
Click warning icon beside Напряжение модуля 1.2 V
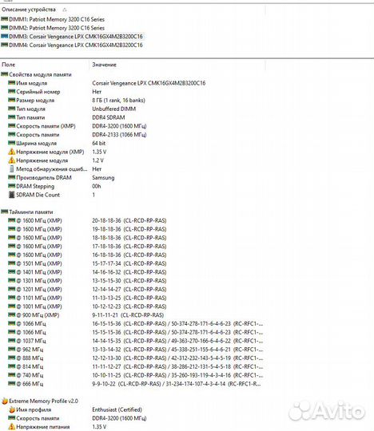[11, 160]
